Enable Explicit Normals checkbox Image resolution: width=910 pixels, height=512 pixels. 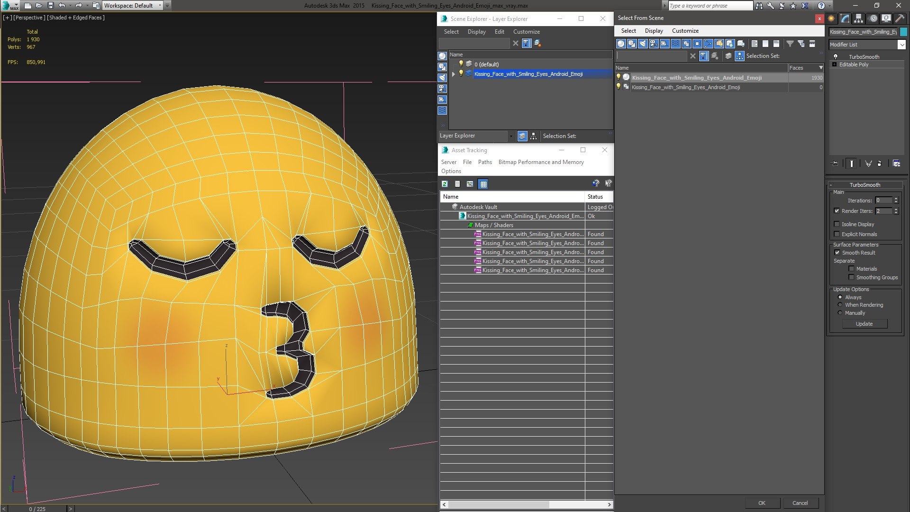click(837, 234)
